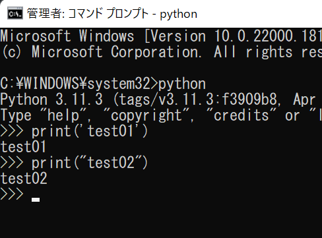The height and width of the screenshot is (238, 322).
Task: Click the window title text ending in python
Action: tap(112, 14)
